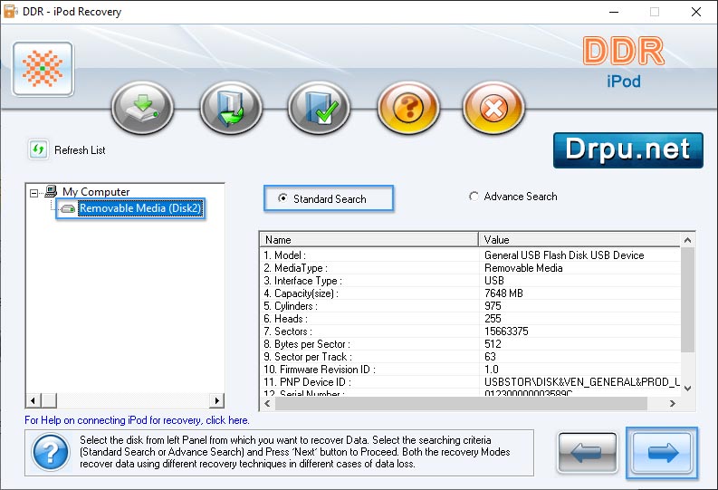Open the iPod connection help link
Screen dimensions: 718x490
pyautogui.click(x=137, y=420)
